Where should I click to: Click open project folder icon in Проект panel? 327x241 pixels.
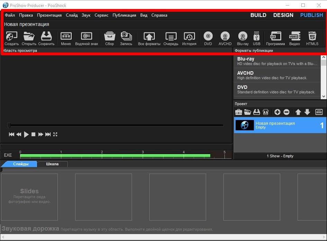(x=247, y=112)
